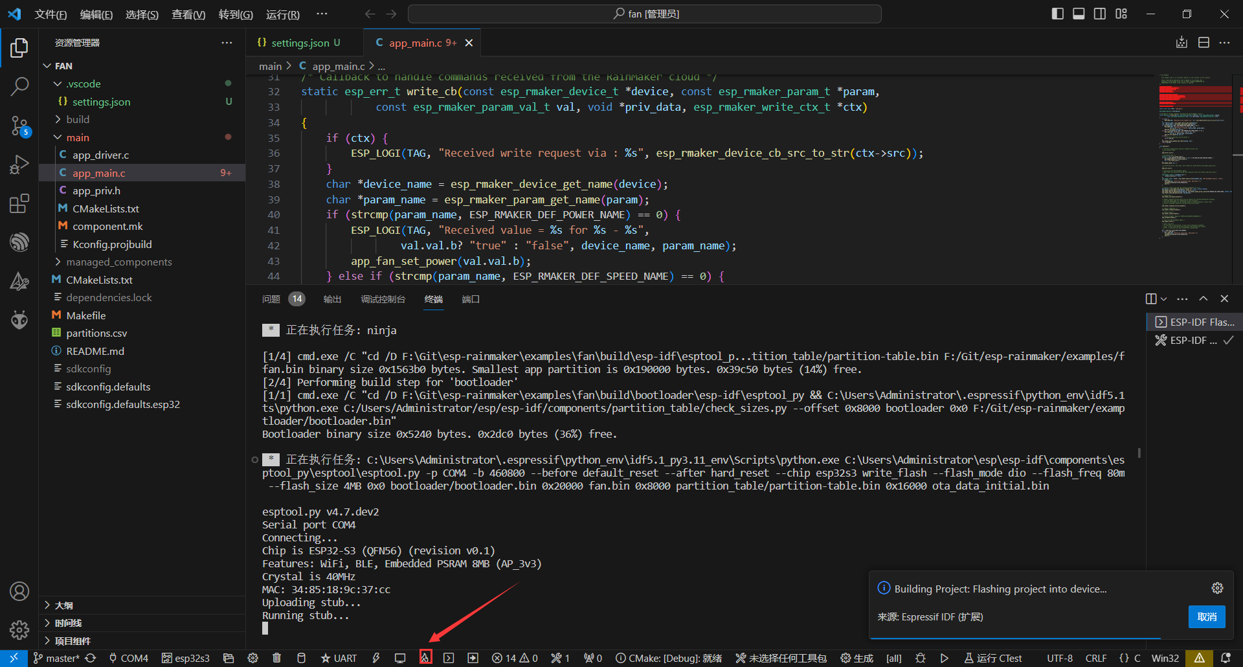Image resolution: width=1243 pixels, height=667 pixels.
Task: Open the notification settings gear
Action: [x=1218, y=588]
